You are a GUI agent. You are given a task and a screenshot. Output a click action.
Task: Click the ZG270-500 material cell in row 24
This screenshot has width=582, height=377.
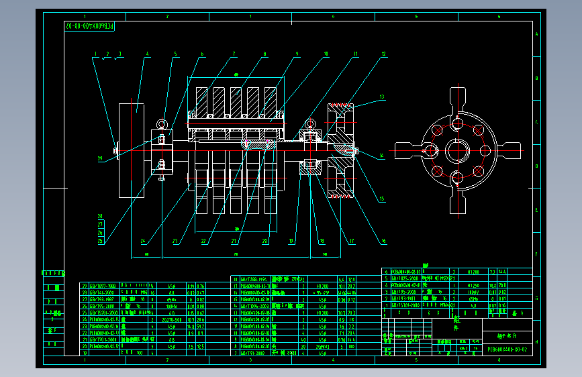pos(171,319)
